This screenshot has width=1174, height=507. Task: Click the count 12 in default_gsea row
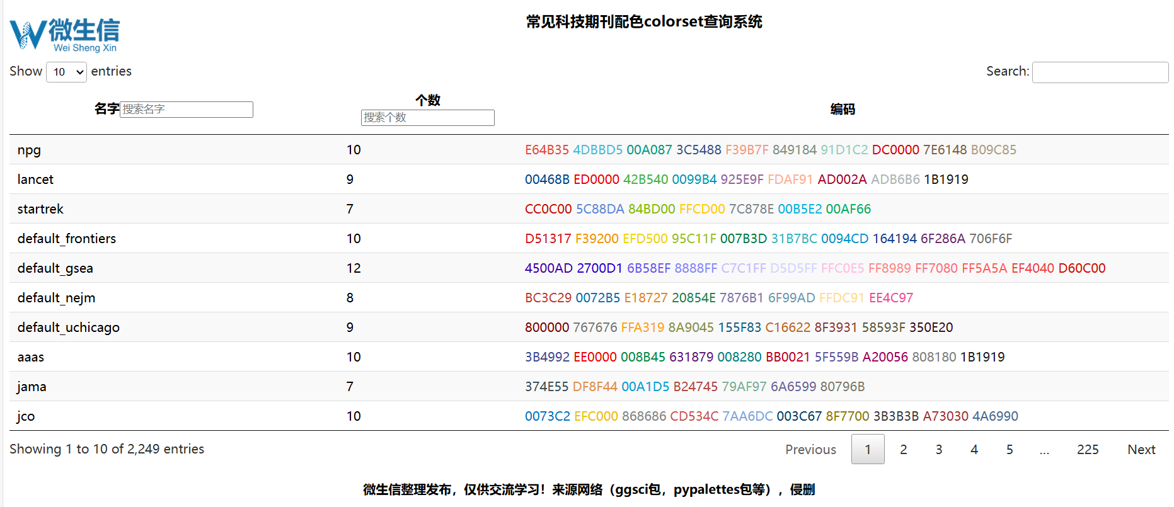click(x=354, y=268)
